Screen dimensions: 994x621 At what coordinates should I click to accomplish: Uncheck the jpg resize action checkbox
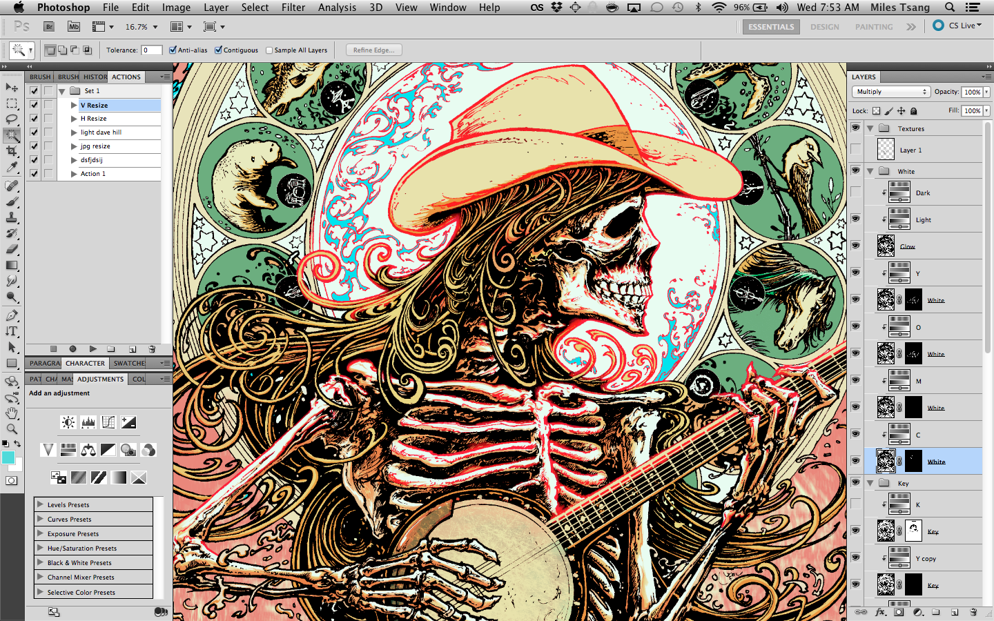[x=34, y=146]
